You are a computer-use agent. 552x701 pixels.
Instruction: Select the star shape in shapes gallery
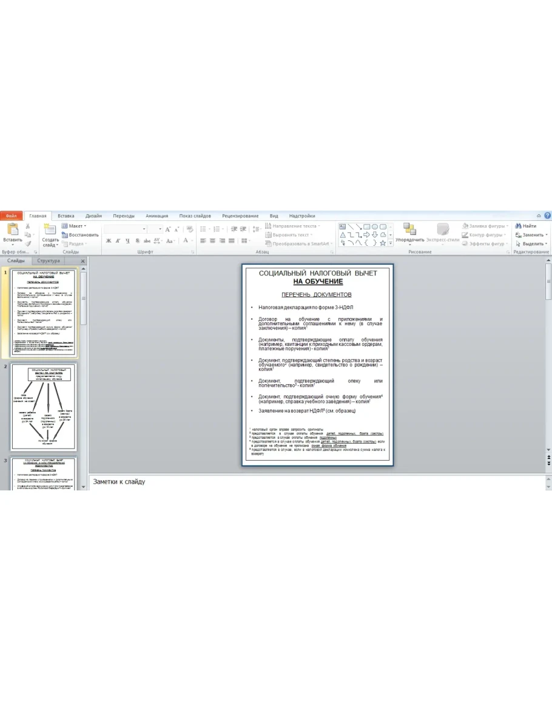pos(383,243)
